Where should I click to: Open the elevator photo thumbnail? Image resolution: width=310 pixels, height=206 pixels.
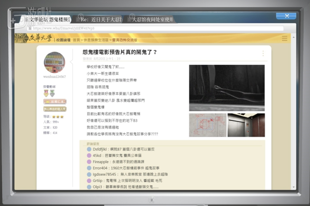click(x=246, y=125)
